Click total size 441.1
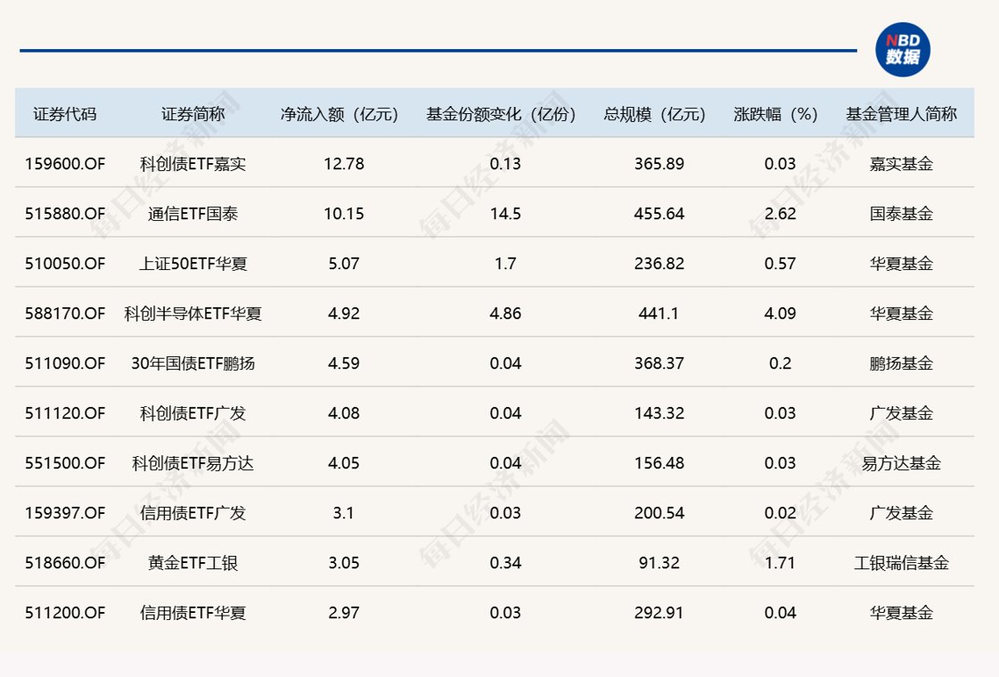The width and height of the screenshot is (999, 677). pyautogui.click(x=659, y=314)
